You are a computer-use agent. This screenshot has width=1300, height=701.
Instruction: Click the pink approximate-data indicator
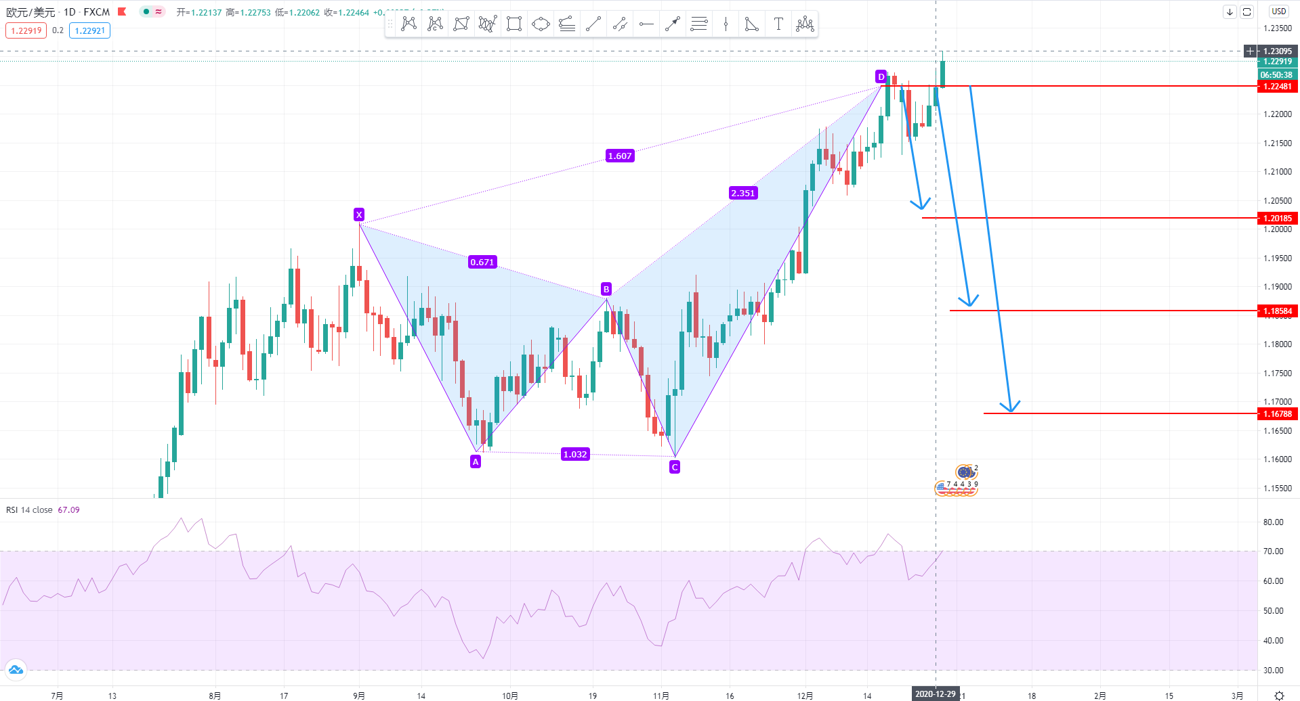[159, 12]
